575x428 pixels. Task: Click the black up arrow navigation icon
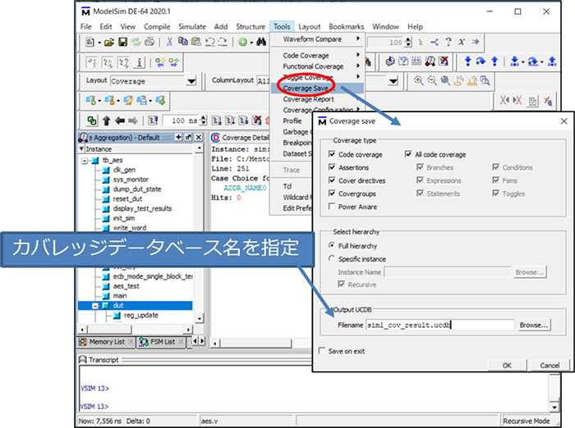click(x=106, y=121)
